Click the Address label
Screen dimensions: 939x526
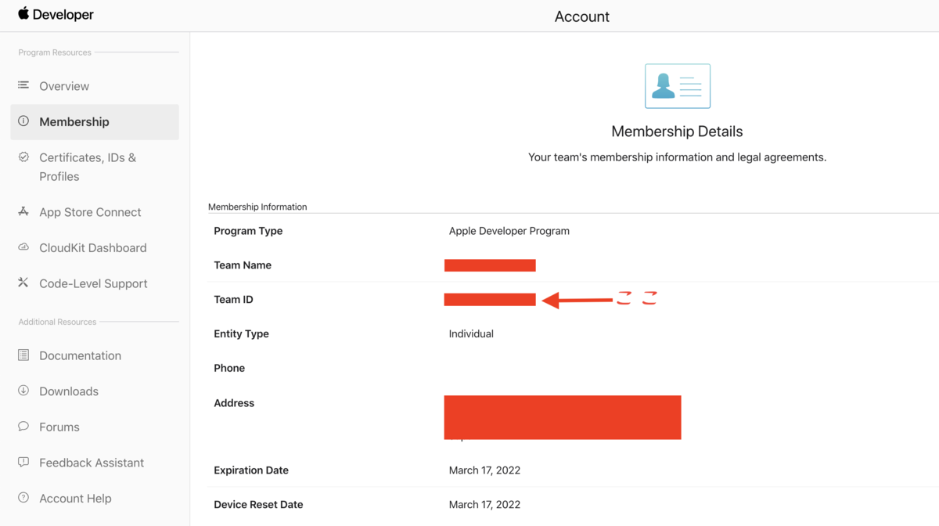(234, 403)
